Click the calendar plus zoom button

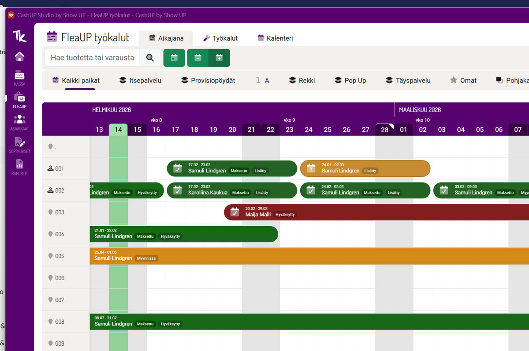coord(219,58)
